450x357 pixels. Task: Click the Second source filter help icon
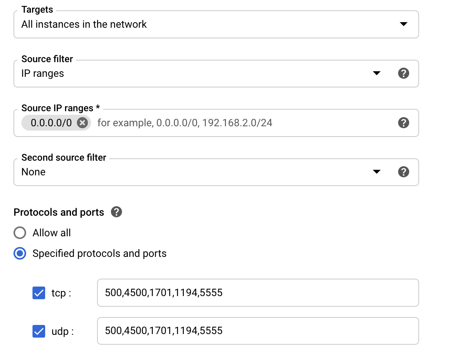click(x=404, y=172)
